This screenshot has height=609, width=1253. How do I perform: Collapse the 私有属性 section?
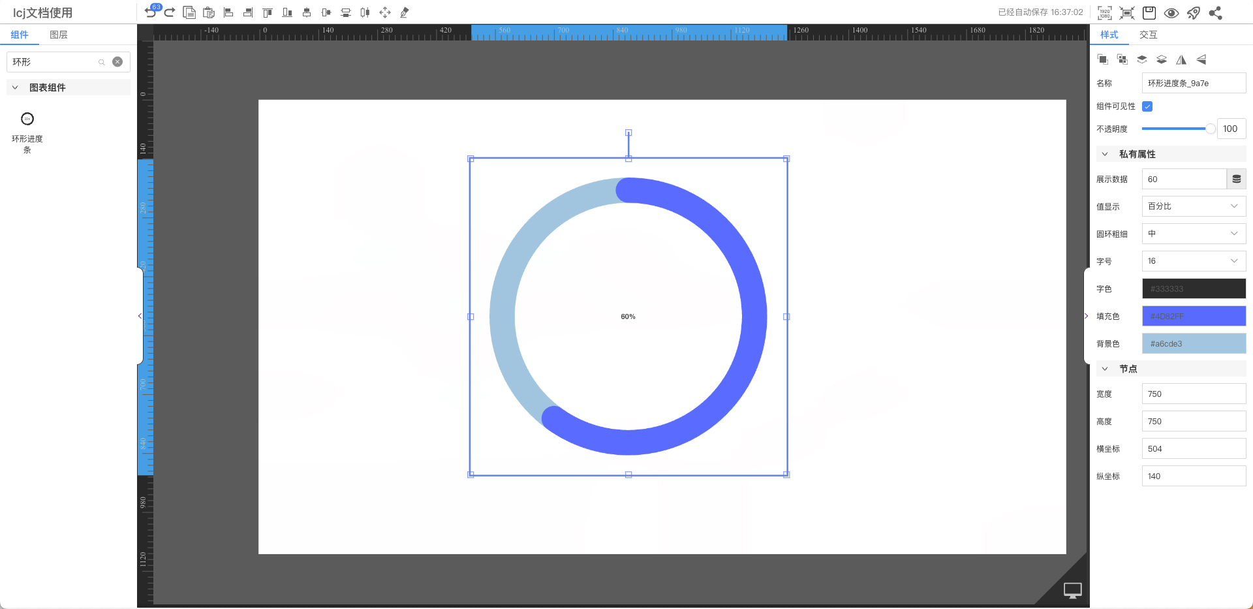click(x=1105, y=154)
